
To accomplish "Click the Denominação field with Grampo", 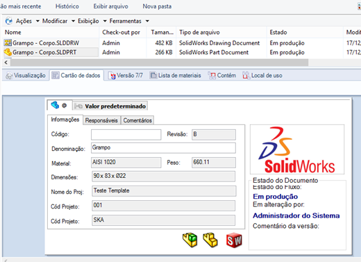I will tap(163, 148).
